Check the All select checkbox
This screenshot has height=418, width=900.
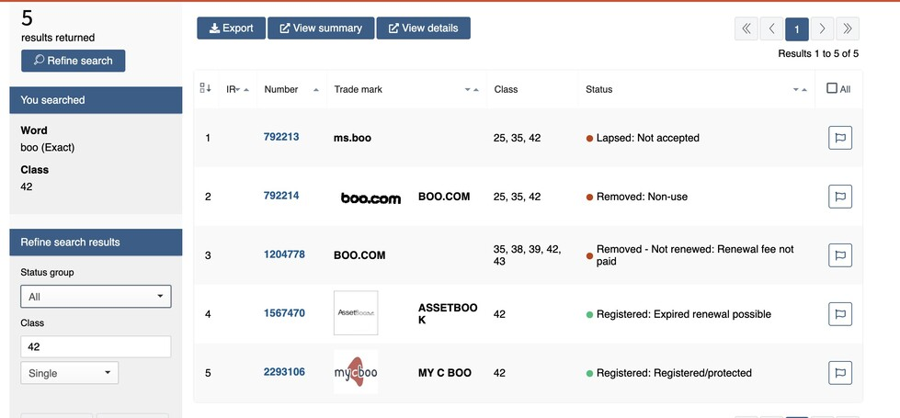pyautogui.click(x=832, y=88)
